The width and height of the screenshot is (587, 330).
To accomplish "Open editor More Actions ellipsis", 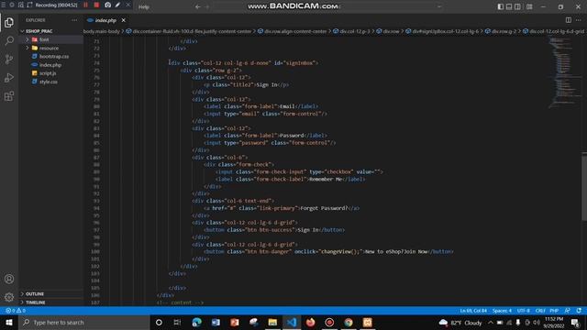I will [x=579, y=20].
